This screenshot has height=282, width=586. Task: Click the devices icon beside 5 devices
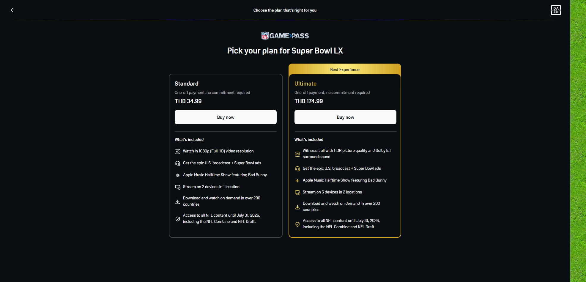[x=297, y=192]
